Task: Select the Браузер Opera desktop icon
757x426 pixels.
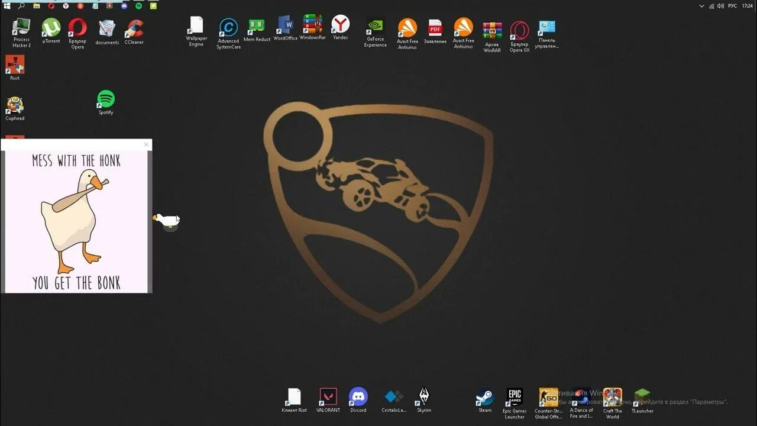Action: (77, 33)
